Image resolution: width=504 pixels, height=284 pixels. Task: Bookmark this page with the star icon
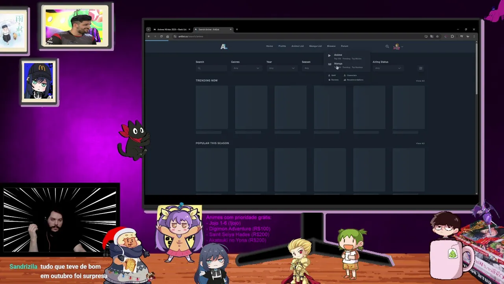tap(437, 36)
